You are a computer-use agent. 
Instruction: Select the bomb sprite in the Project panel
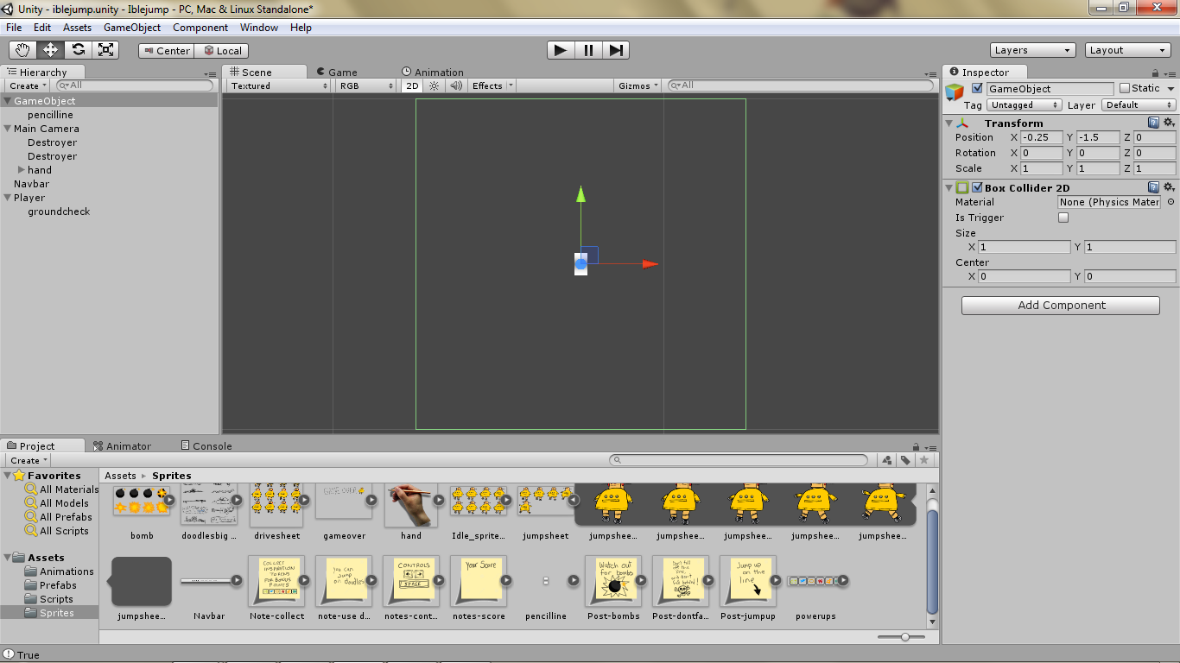pos(141,501)
